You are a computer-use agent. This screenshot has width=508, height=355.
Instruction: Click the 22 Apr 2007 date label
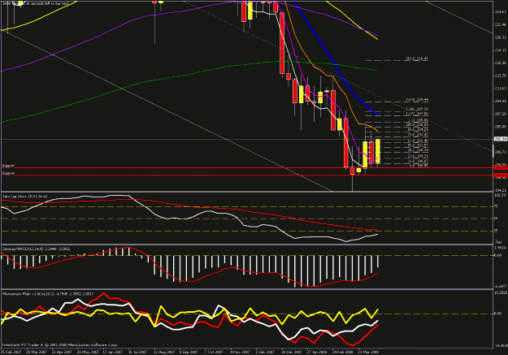point(62,352)
